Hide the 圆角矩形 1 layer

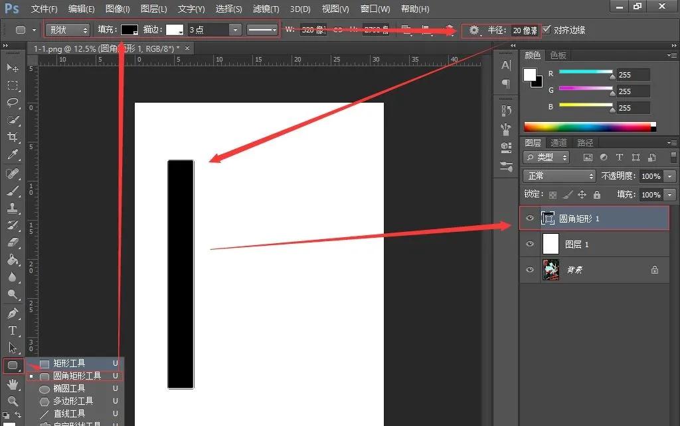(529, 218)
